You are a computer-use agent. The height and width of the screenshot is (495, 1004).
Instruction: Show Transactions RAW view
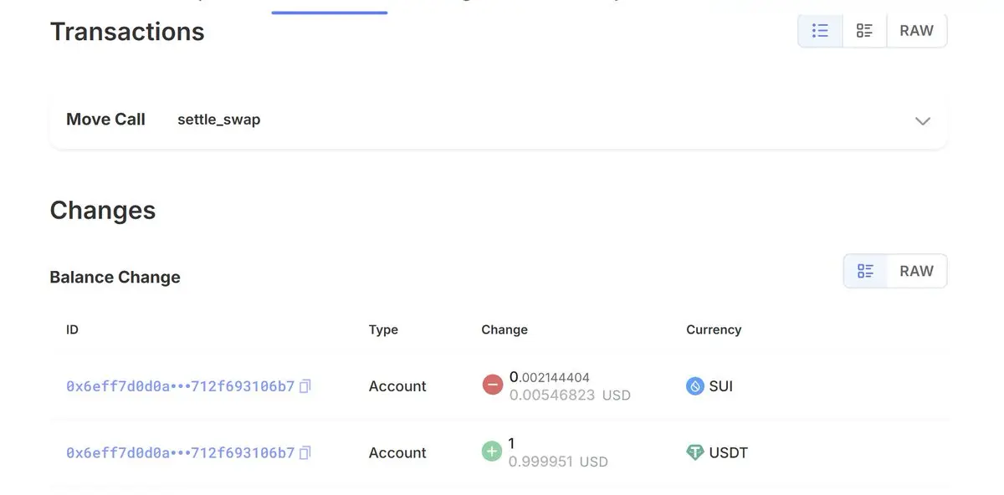pos(916,31)
